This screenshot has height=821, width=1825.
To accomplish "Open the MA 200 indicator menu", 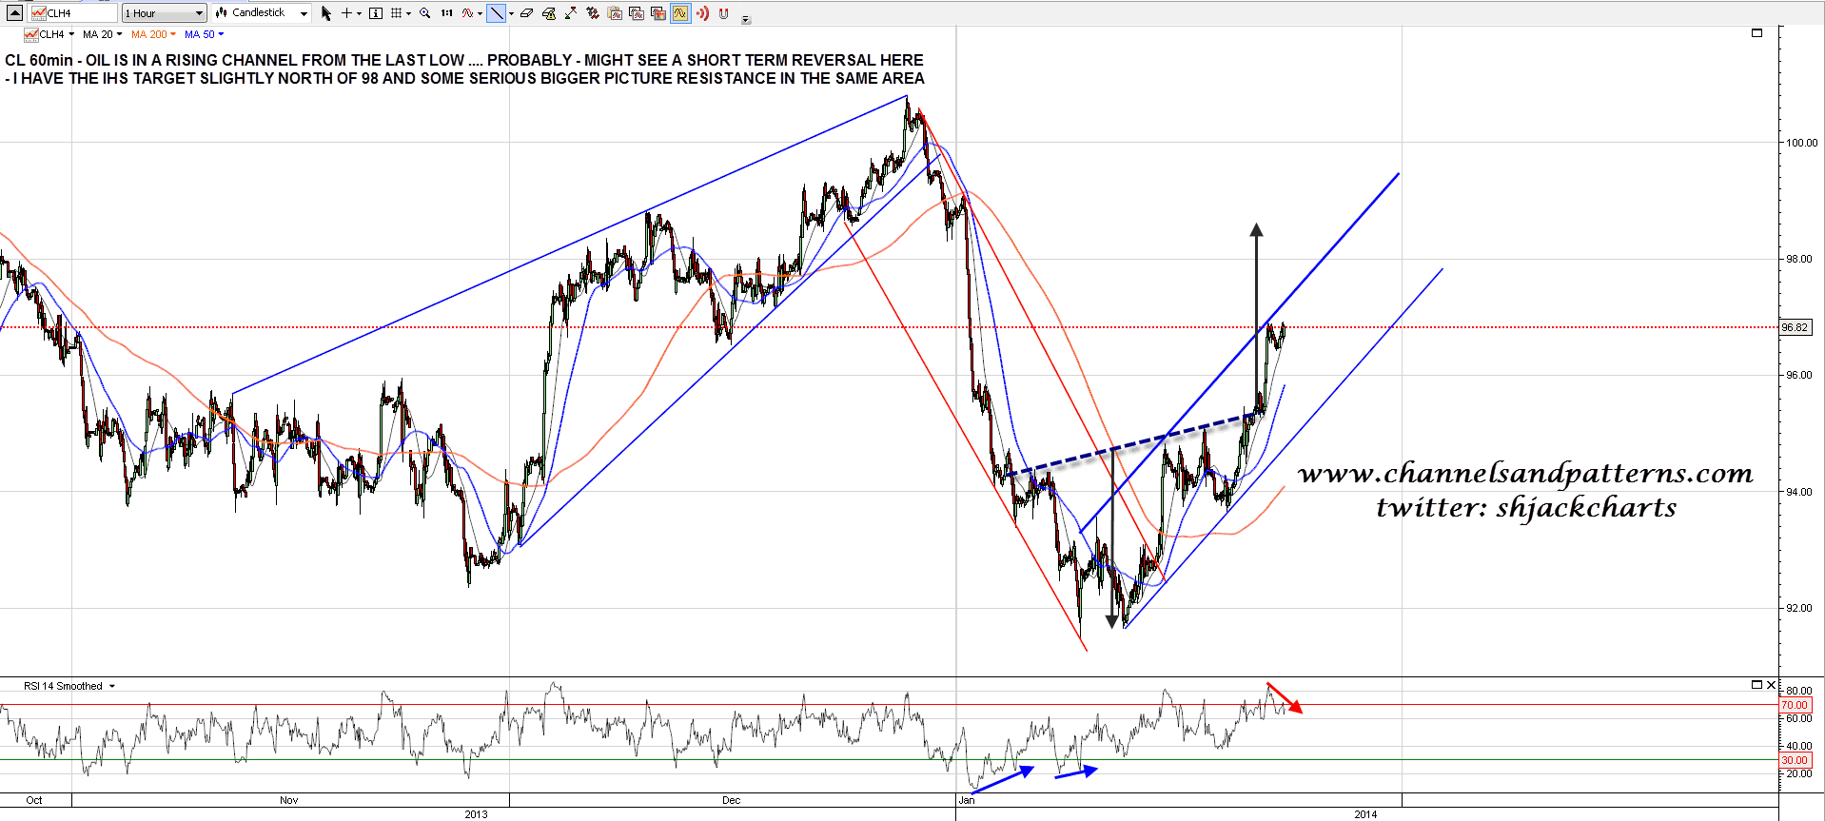I will click(152, 34).
